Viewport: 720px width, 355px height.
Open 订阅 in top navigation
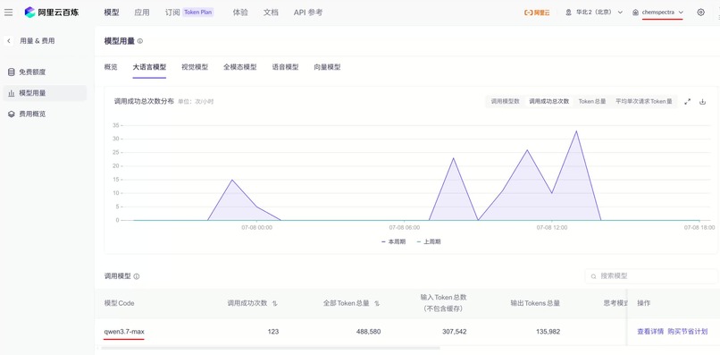(172, 13)
